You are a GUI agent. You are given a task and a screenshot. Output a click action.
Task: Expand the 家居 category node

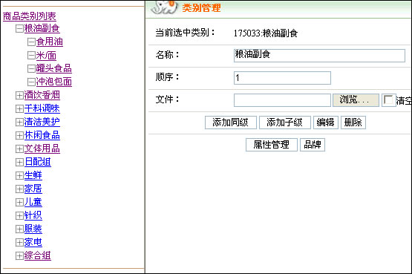click(19, 189)
